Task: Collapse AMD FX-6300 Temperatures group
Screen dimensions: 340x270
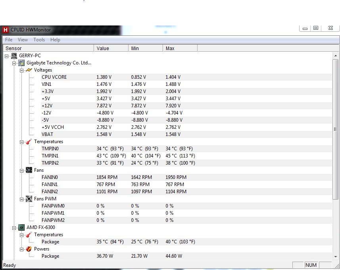Action: [22, 235]
